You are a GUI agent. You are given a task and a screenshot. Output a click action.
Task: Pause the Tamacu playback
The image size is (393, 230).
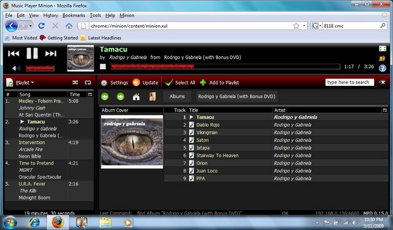click(x=33, y=53)
